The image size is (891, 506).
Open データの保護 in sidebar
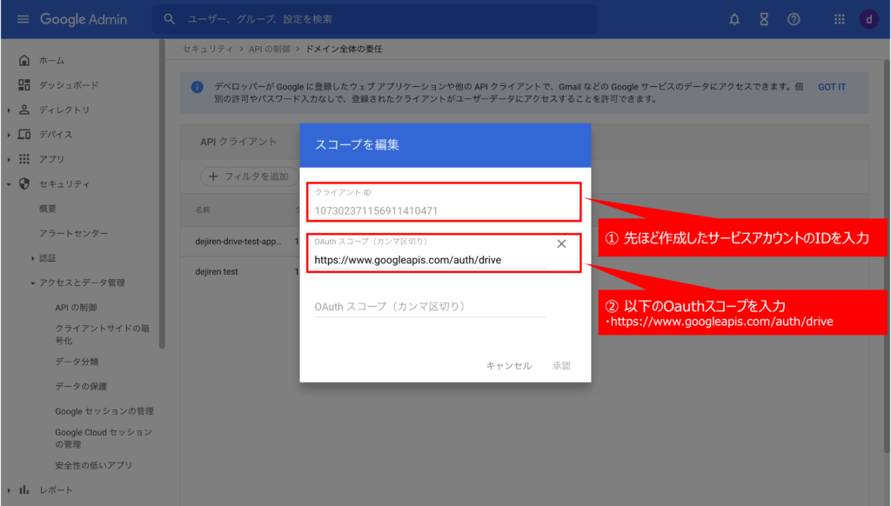[81, 386]
